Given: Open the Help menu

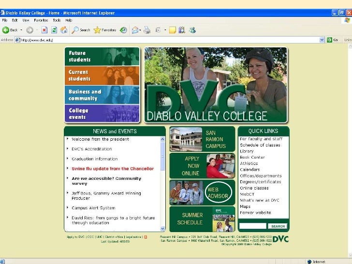Looking at the screenshot, I should (x=69, y=20).
